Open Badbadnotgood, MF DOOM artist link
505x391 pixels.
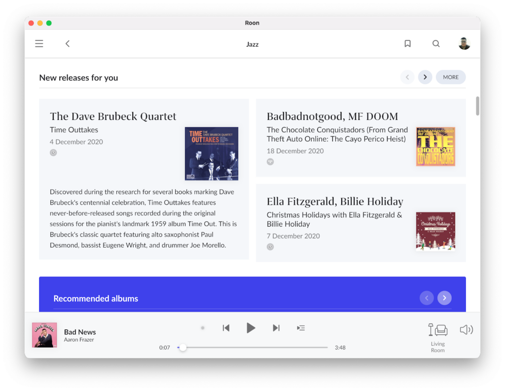click(332, 116)
